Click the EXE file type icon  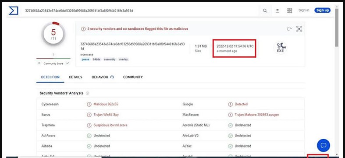[x=280, y=48]
